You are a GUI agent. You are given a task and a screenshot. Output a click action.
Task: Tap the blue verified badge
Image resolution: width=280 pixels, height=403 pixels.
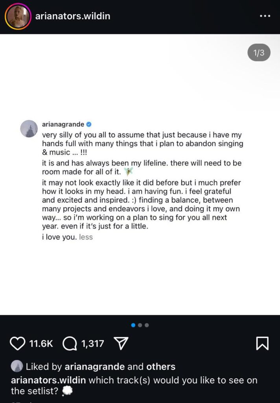[x=89, y=124]
